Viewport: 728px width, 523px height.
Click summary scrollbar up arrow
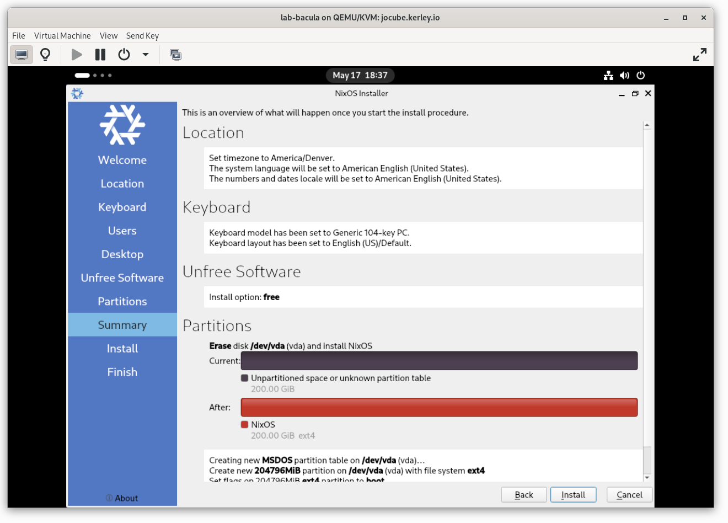647,126
